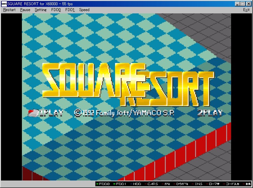253x188 pixels.
Task: Click Restart in the menu bar
Action: click(9, 10)
